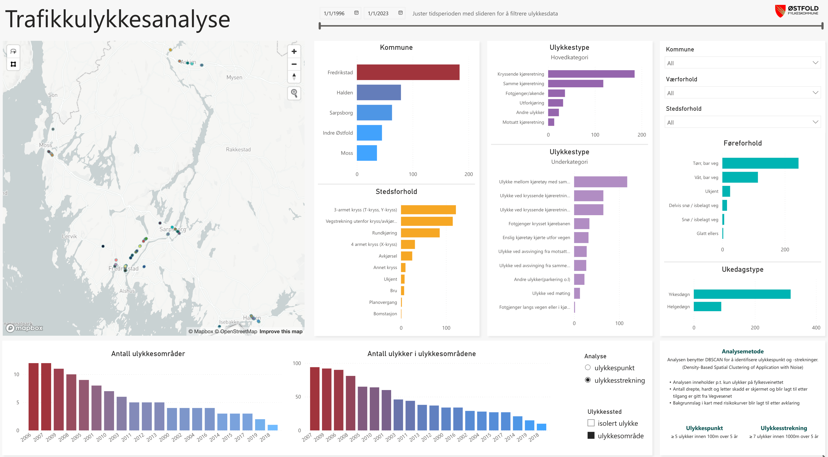Zoom in on the map
The width and height of the screenshot is (828, 457).
(294, 51)
